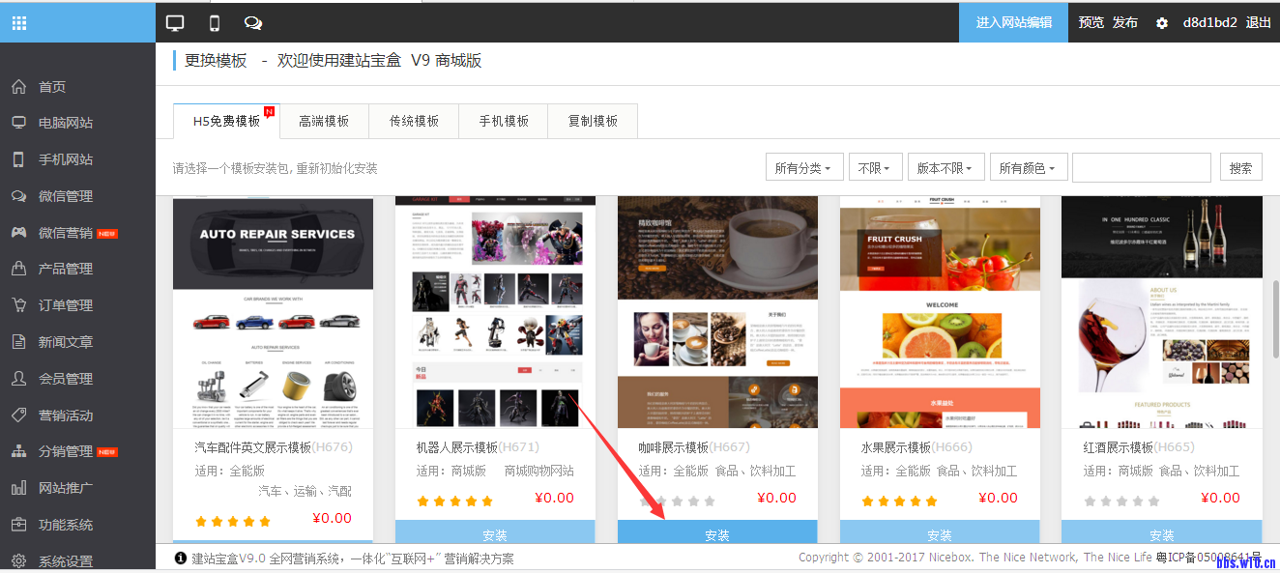Click the settings gear icon in top bar
The image size is (1280, 573).
tap(1162, 23)
